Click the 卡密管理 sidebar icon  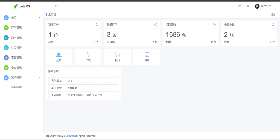click(x=6, y=67)
